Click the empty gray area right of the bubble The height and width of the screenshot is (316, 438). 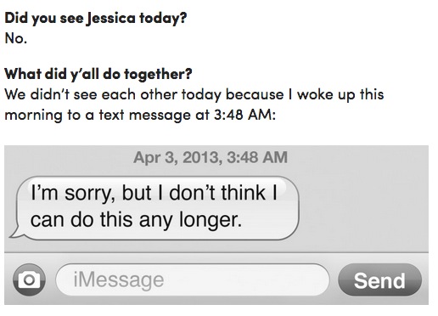point(363,208)
